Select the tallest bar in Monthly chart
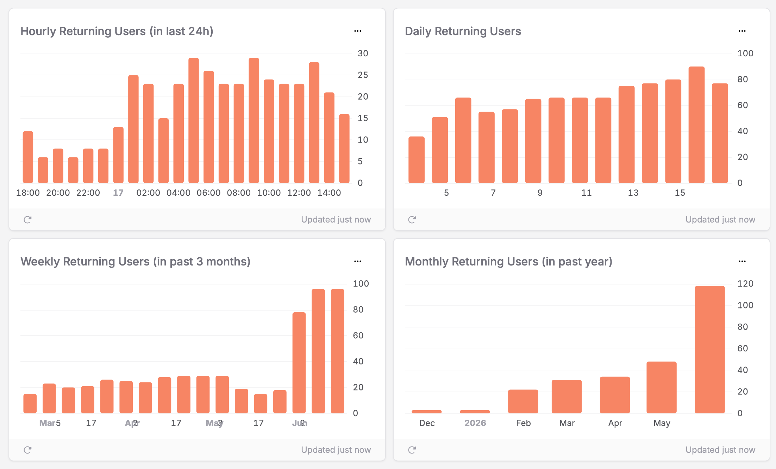Viewport: 776px width, 469px height. (710, 350)
